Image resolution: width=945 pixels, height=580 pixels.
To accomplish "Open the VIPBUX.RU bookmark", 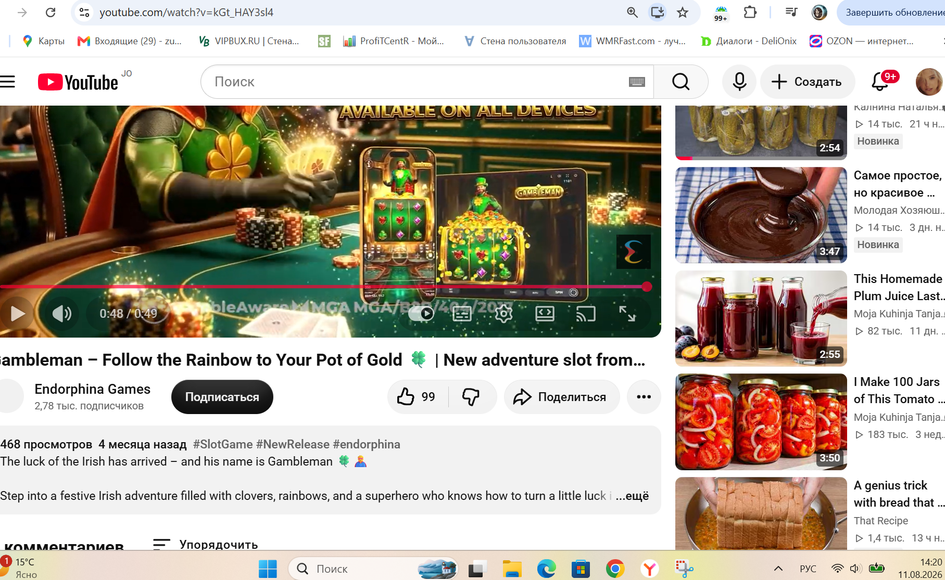I will pyautogui.click(x=249, y=41).
